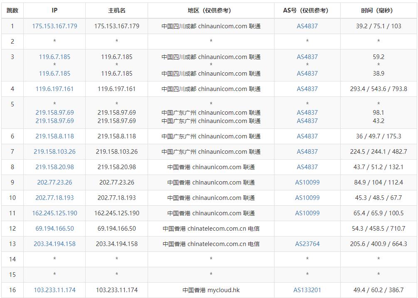Open IP link 219.158.8.118

click(x=54, y=136)
